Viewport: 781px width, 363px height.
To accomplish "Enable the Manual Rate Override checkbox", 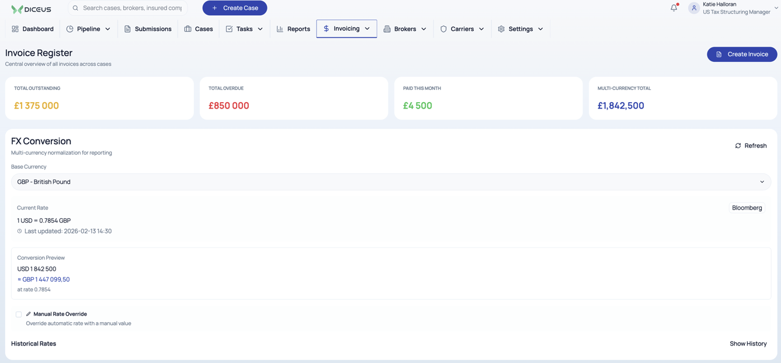I will coord(19,315).
